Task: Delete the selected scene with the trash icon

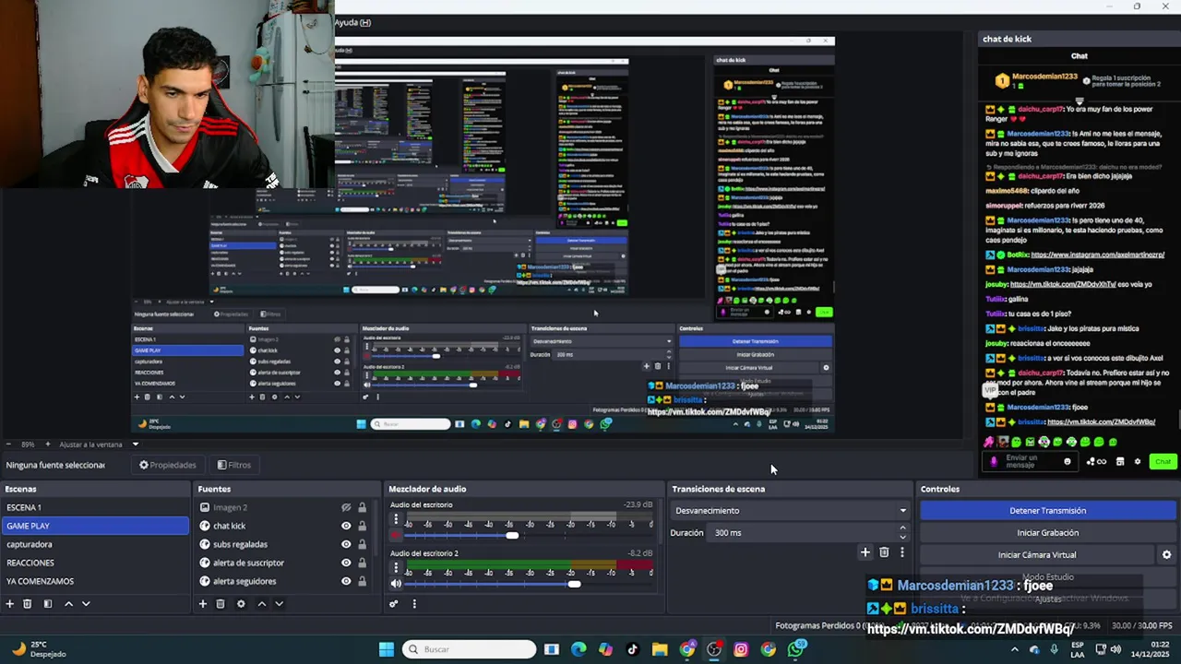Action: click(28, 604)
